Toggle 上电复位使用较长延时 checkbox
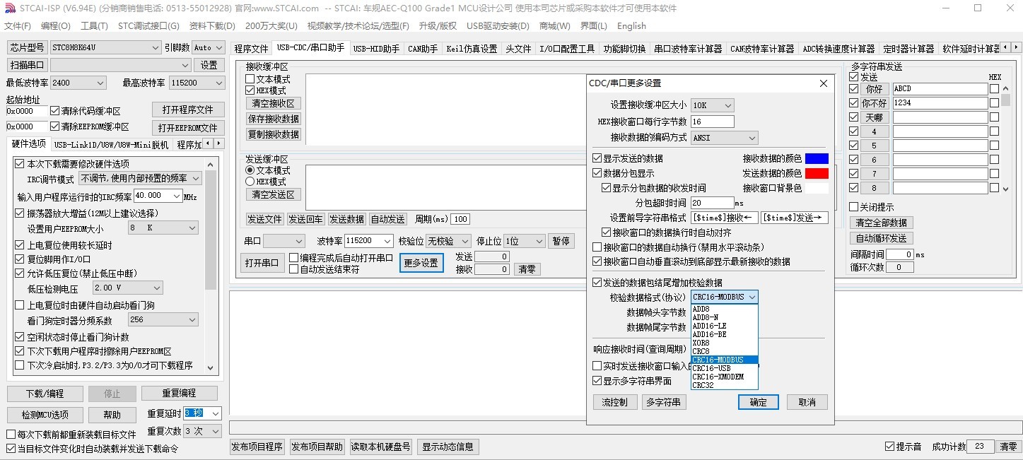The height and width of the screenshot is (460, 1023). coord(20,245)
